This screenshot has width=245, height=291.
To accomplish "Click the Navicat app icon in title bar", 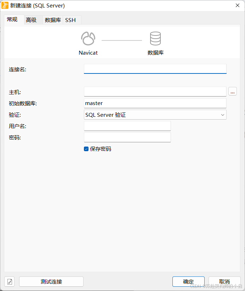I will [x=5, y=5].
